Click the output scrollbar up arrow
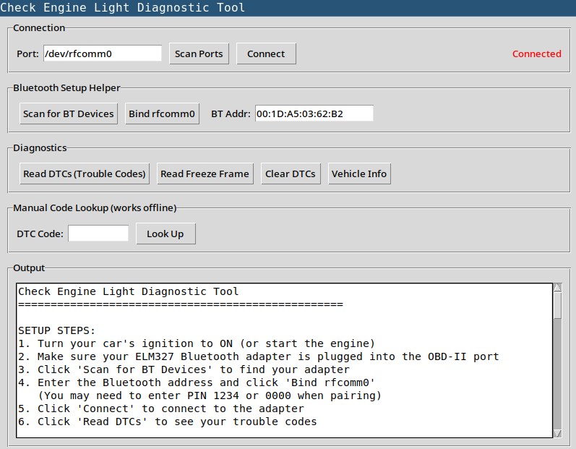 click(557, 288)
